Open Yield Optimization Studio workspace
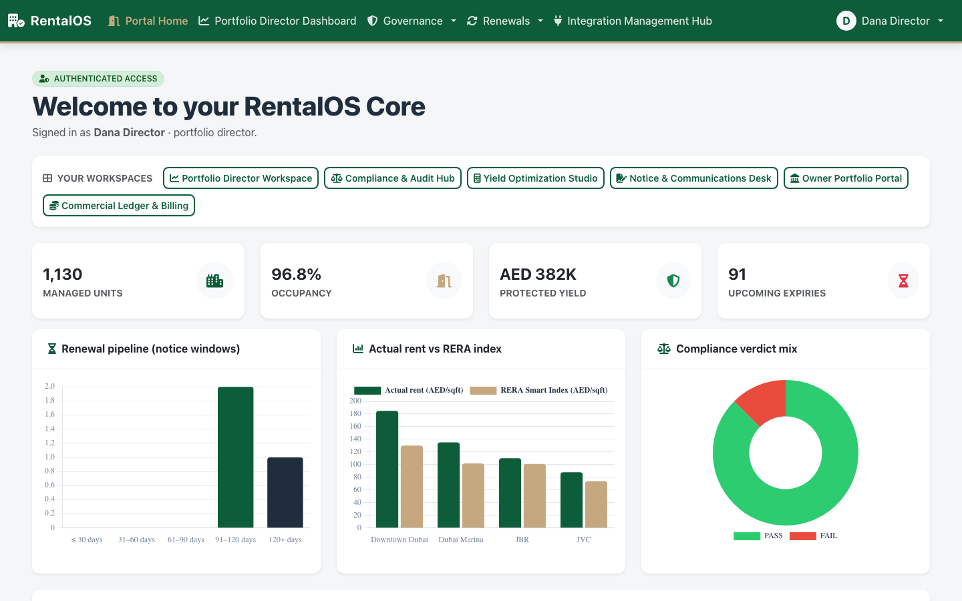Viewport: 962px width, 601px height. 536,178
